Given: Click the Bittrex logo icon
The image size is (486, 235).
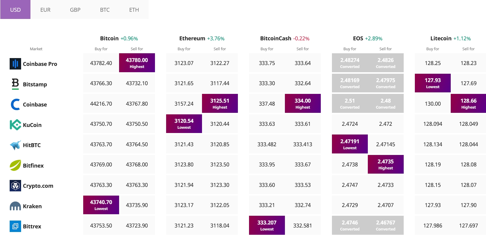Looking at the screenshot, I should 15,226.
